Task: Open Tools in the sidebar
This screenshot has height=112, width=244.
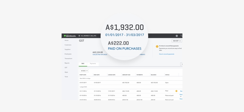Action: point(66,77)
